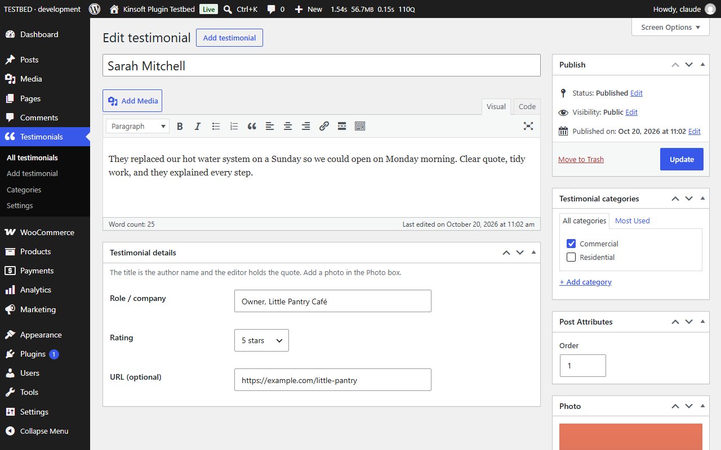Click the + Add category link
The image size is (721, 450).
(585, 282)
